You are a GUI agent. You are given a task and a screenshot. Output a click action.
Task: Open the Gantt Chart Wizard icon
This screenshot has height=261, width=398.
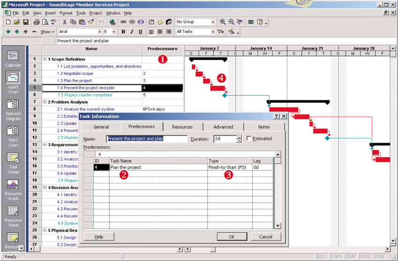click(231, 32)
